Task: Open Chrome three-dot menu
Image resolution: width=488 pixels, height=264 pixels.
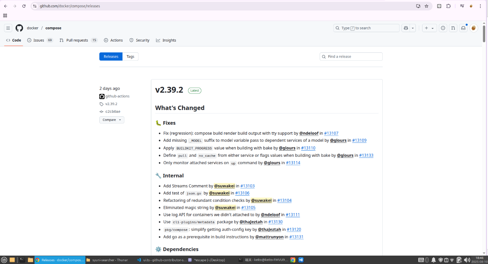Action: 480,6
